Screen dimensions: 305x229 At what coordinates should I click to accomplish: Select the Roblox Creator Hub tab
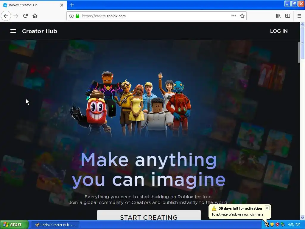(33, 5)
